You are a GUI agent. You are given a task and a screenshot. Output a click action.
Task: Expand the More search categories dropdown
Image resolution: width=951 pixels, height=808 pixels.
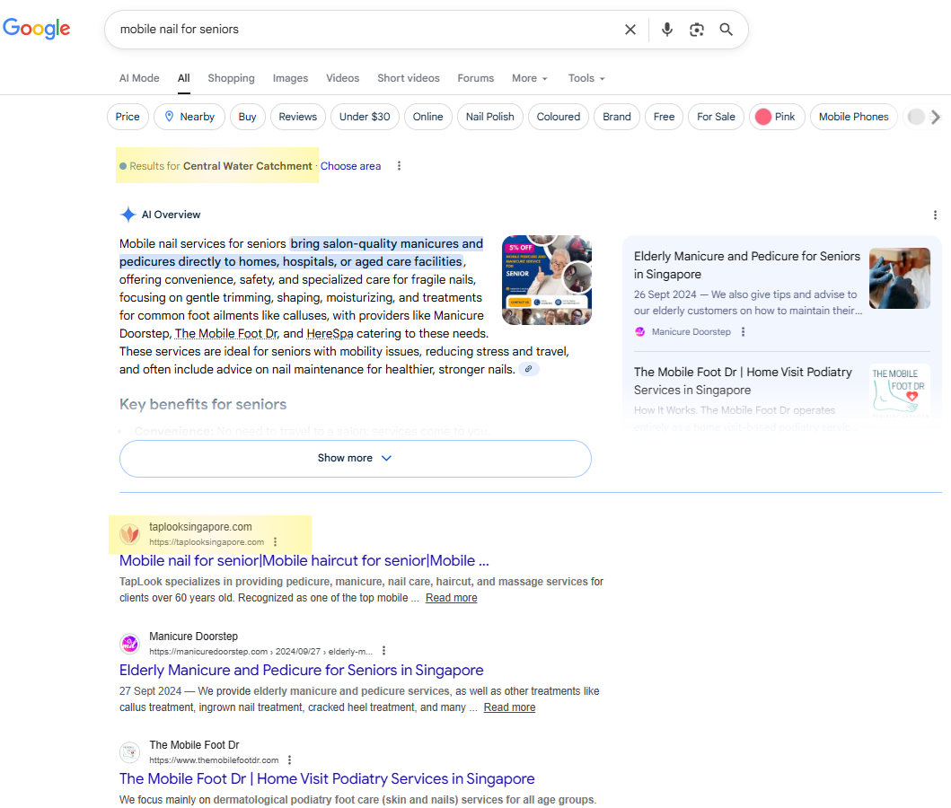click(x=529, y=78)
